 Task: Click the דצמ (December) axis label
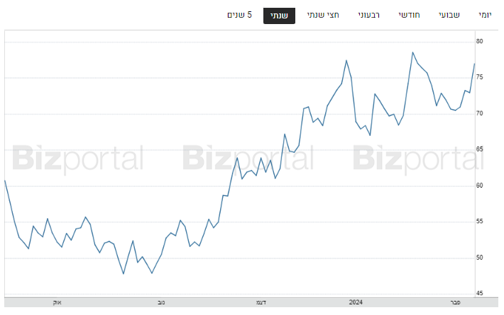point(261,302)
